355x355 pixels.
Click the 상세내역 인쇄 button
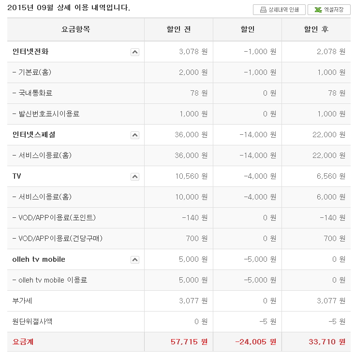click(x=279, y=10)
